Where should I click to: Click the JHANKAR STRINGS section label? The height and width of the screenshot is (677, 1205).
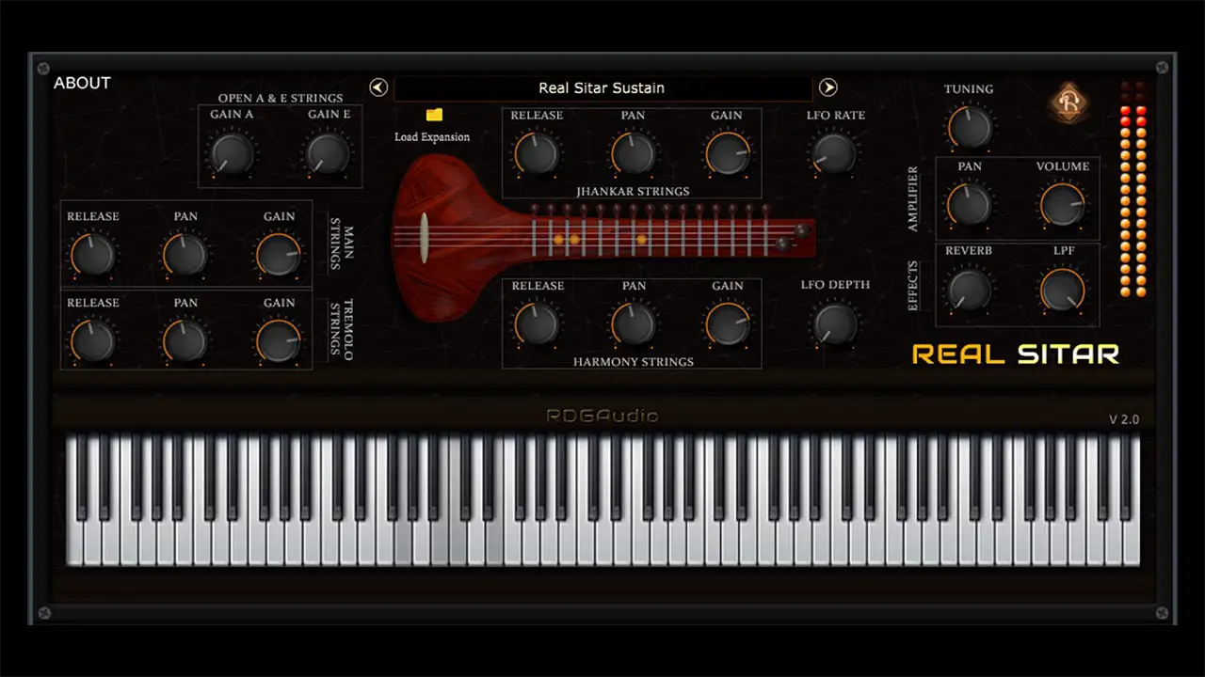[x=634, y=191]
